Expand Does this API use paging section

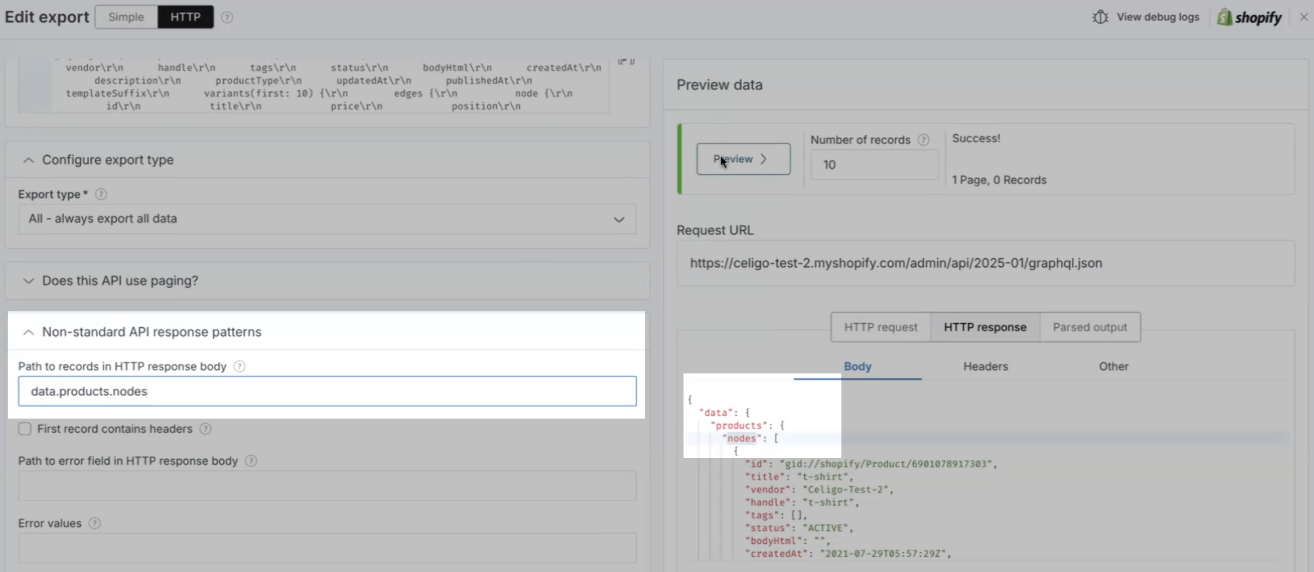[x=28, y=281]
